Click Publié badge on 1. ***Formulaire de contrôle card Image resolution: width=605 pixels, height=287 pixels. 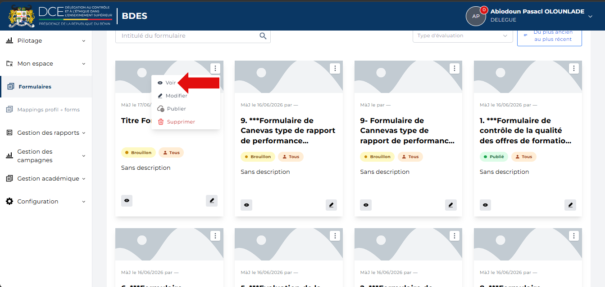tap(494, 157)
